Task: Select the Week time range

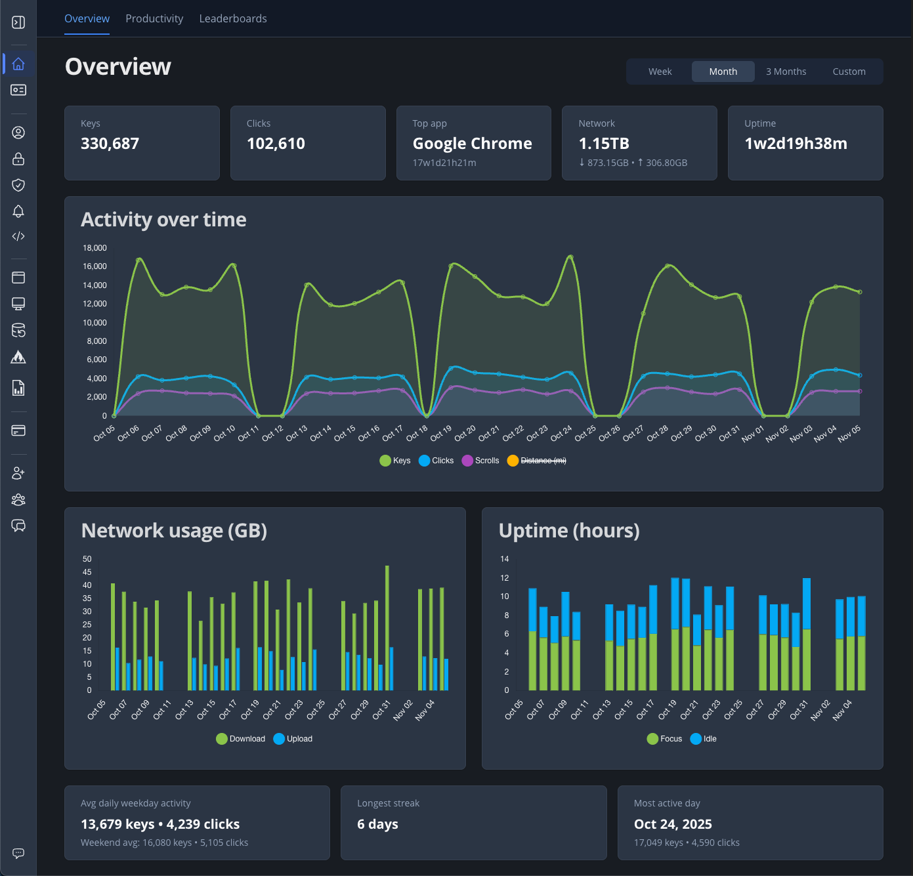Action: [660, 71]
